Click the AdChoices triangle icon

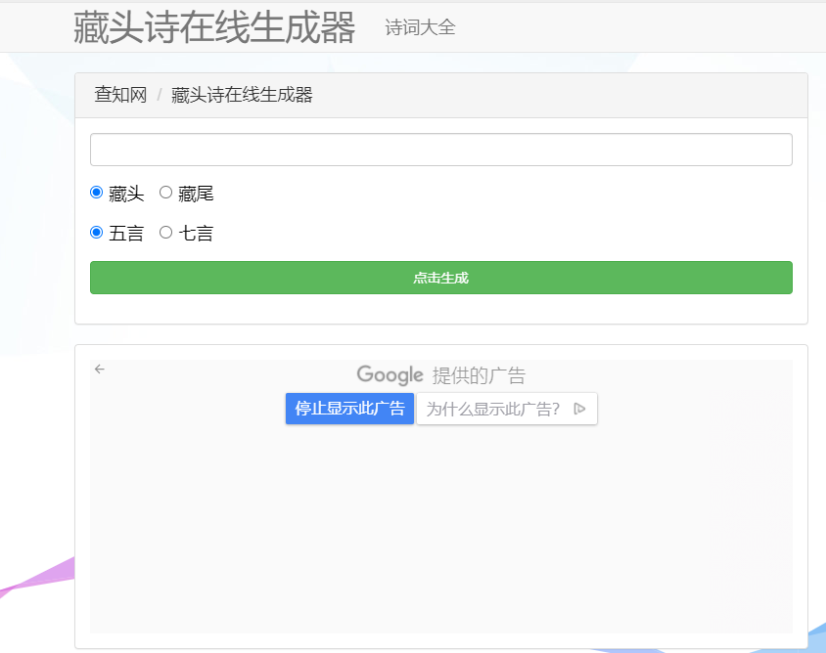pos(579,409)
